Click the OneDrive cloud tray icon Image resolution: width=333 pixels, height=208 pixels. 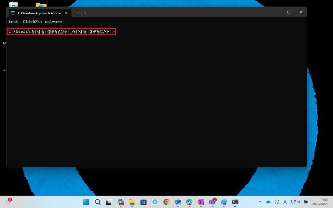(268, 202)
